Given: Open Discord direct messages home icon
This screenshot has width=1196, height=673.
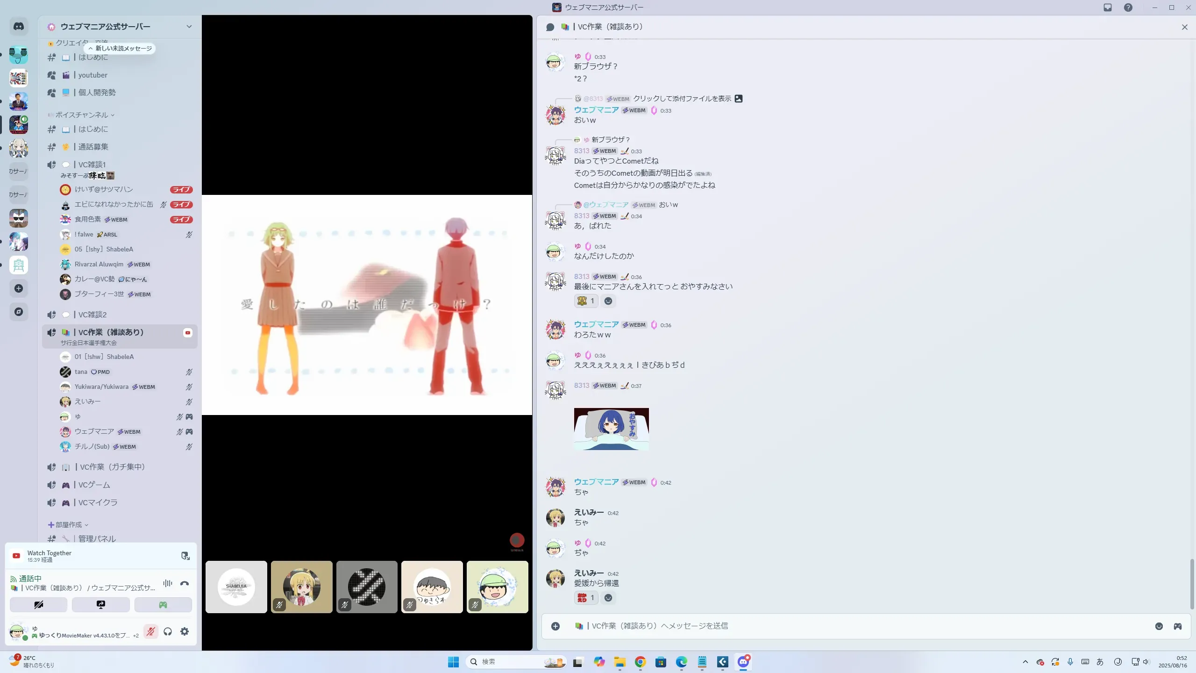Looking at the screenshot, I should point(19,27).
